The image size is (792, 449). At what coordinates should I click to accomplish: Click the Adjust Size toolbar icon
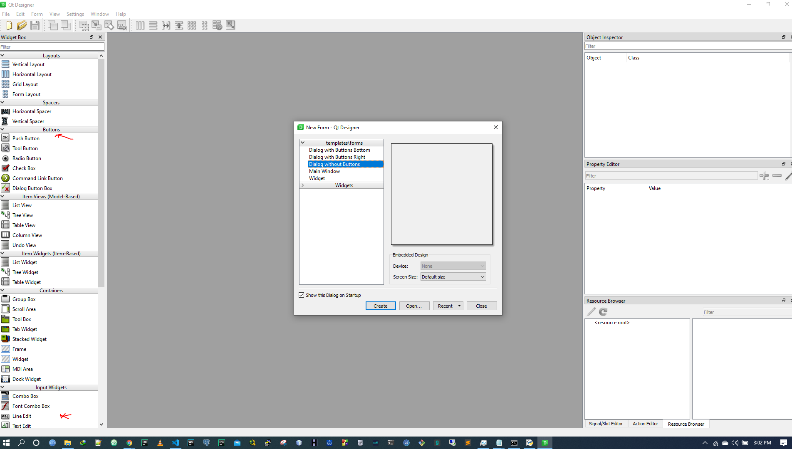coord(230,25)
